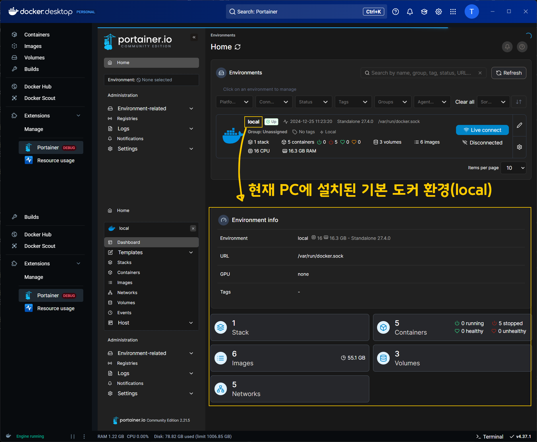Viewport: 537px width, 442px height.
Task: Click the Docker Desktop logo in title bar
Action: (40, 11)
